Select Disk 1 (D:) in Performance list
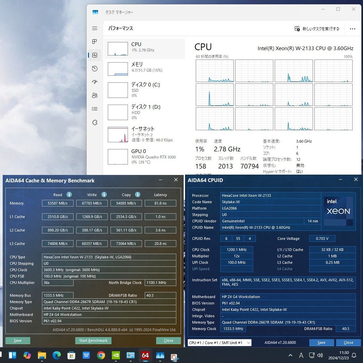 point(145,112)
